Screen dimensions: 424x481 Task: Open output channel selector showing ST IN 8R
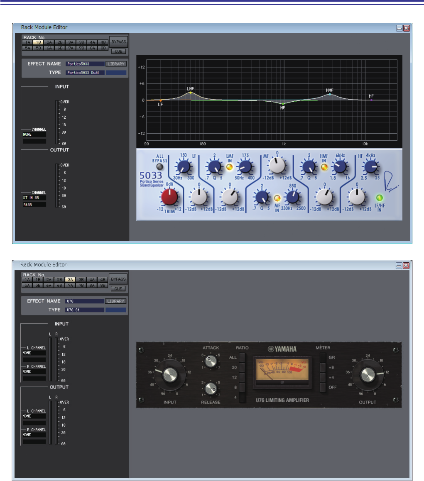[x=34, y=198]
